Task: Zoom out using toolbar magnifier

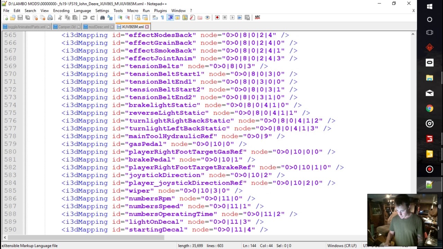Action: 128,17
